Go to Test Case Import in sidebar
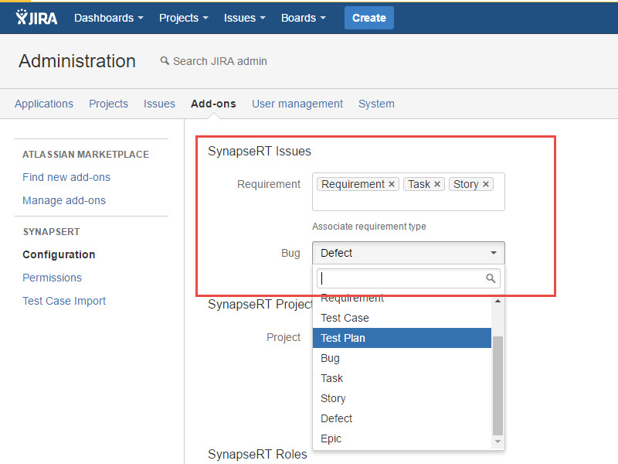Screen dimensions: 618x464 [64, 301]
